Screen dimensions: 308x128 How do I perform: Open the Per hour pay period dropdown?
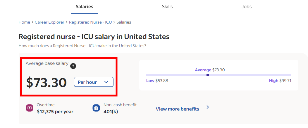(x=94, y=82)
